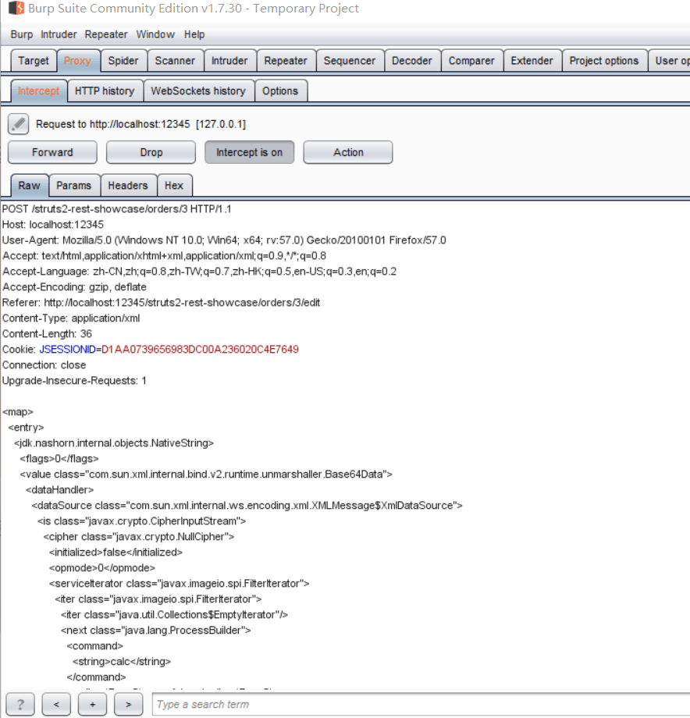The image size is (690, 718).
Task: Click the <entry> tag line
Action: [26, 427]
